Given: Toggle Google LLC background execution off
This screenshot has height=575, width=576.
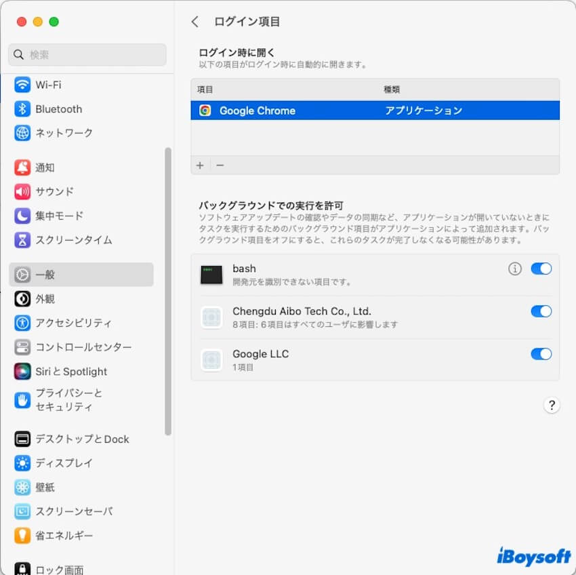Looking at the screenshot, I should pyautogui.click(x=541, y=354).
